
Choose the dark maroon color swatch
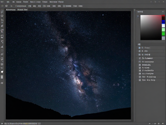[163, 18]
